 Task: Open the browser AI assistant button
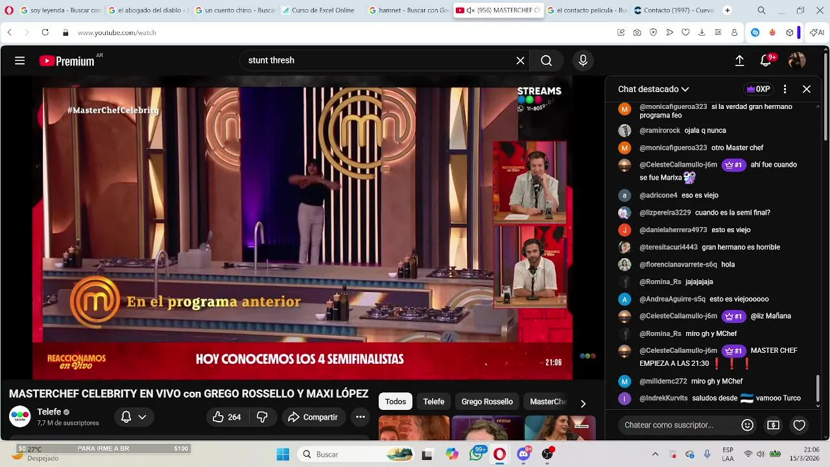pyautogui.click(x=816, y=32)
